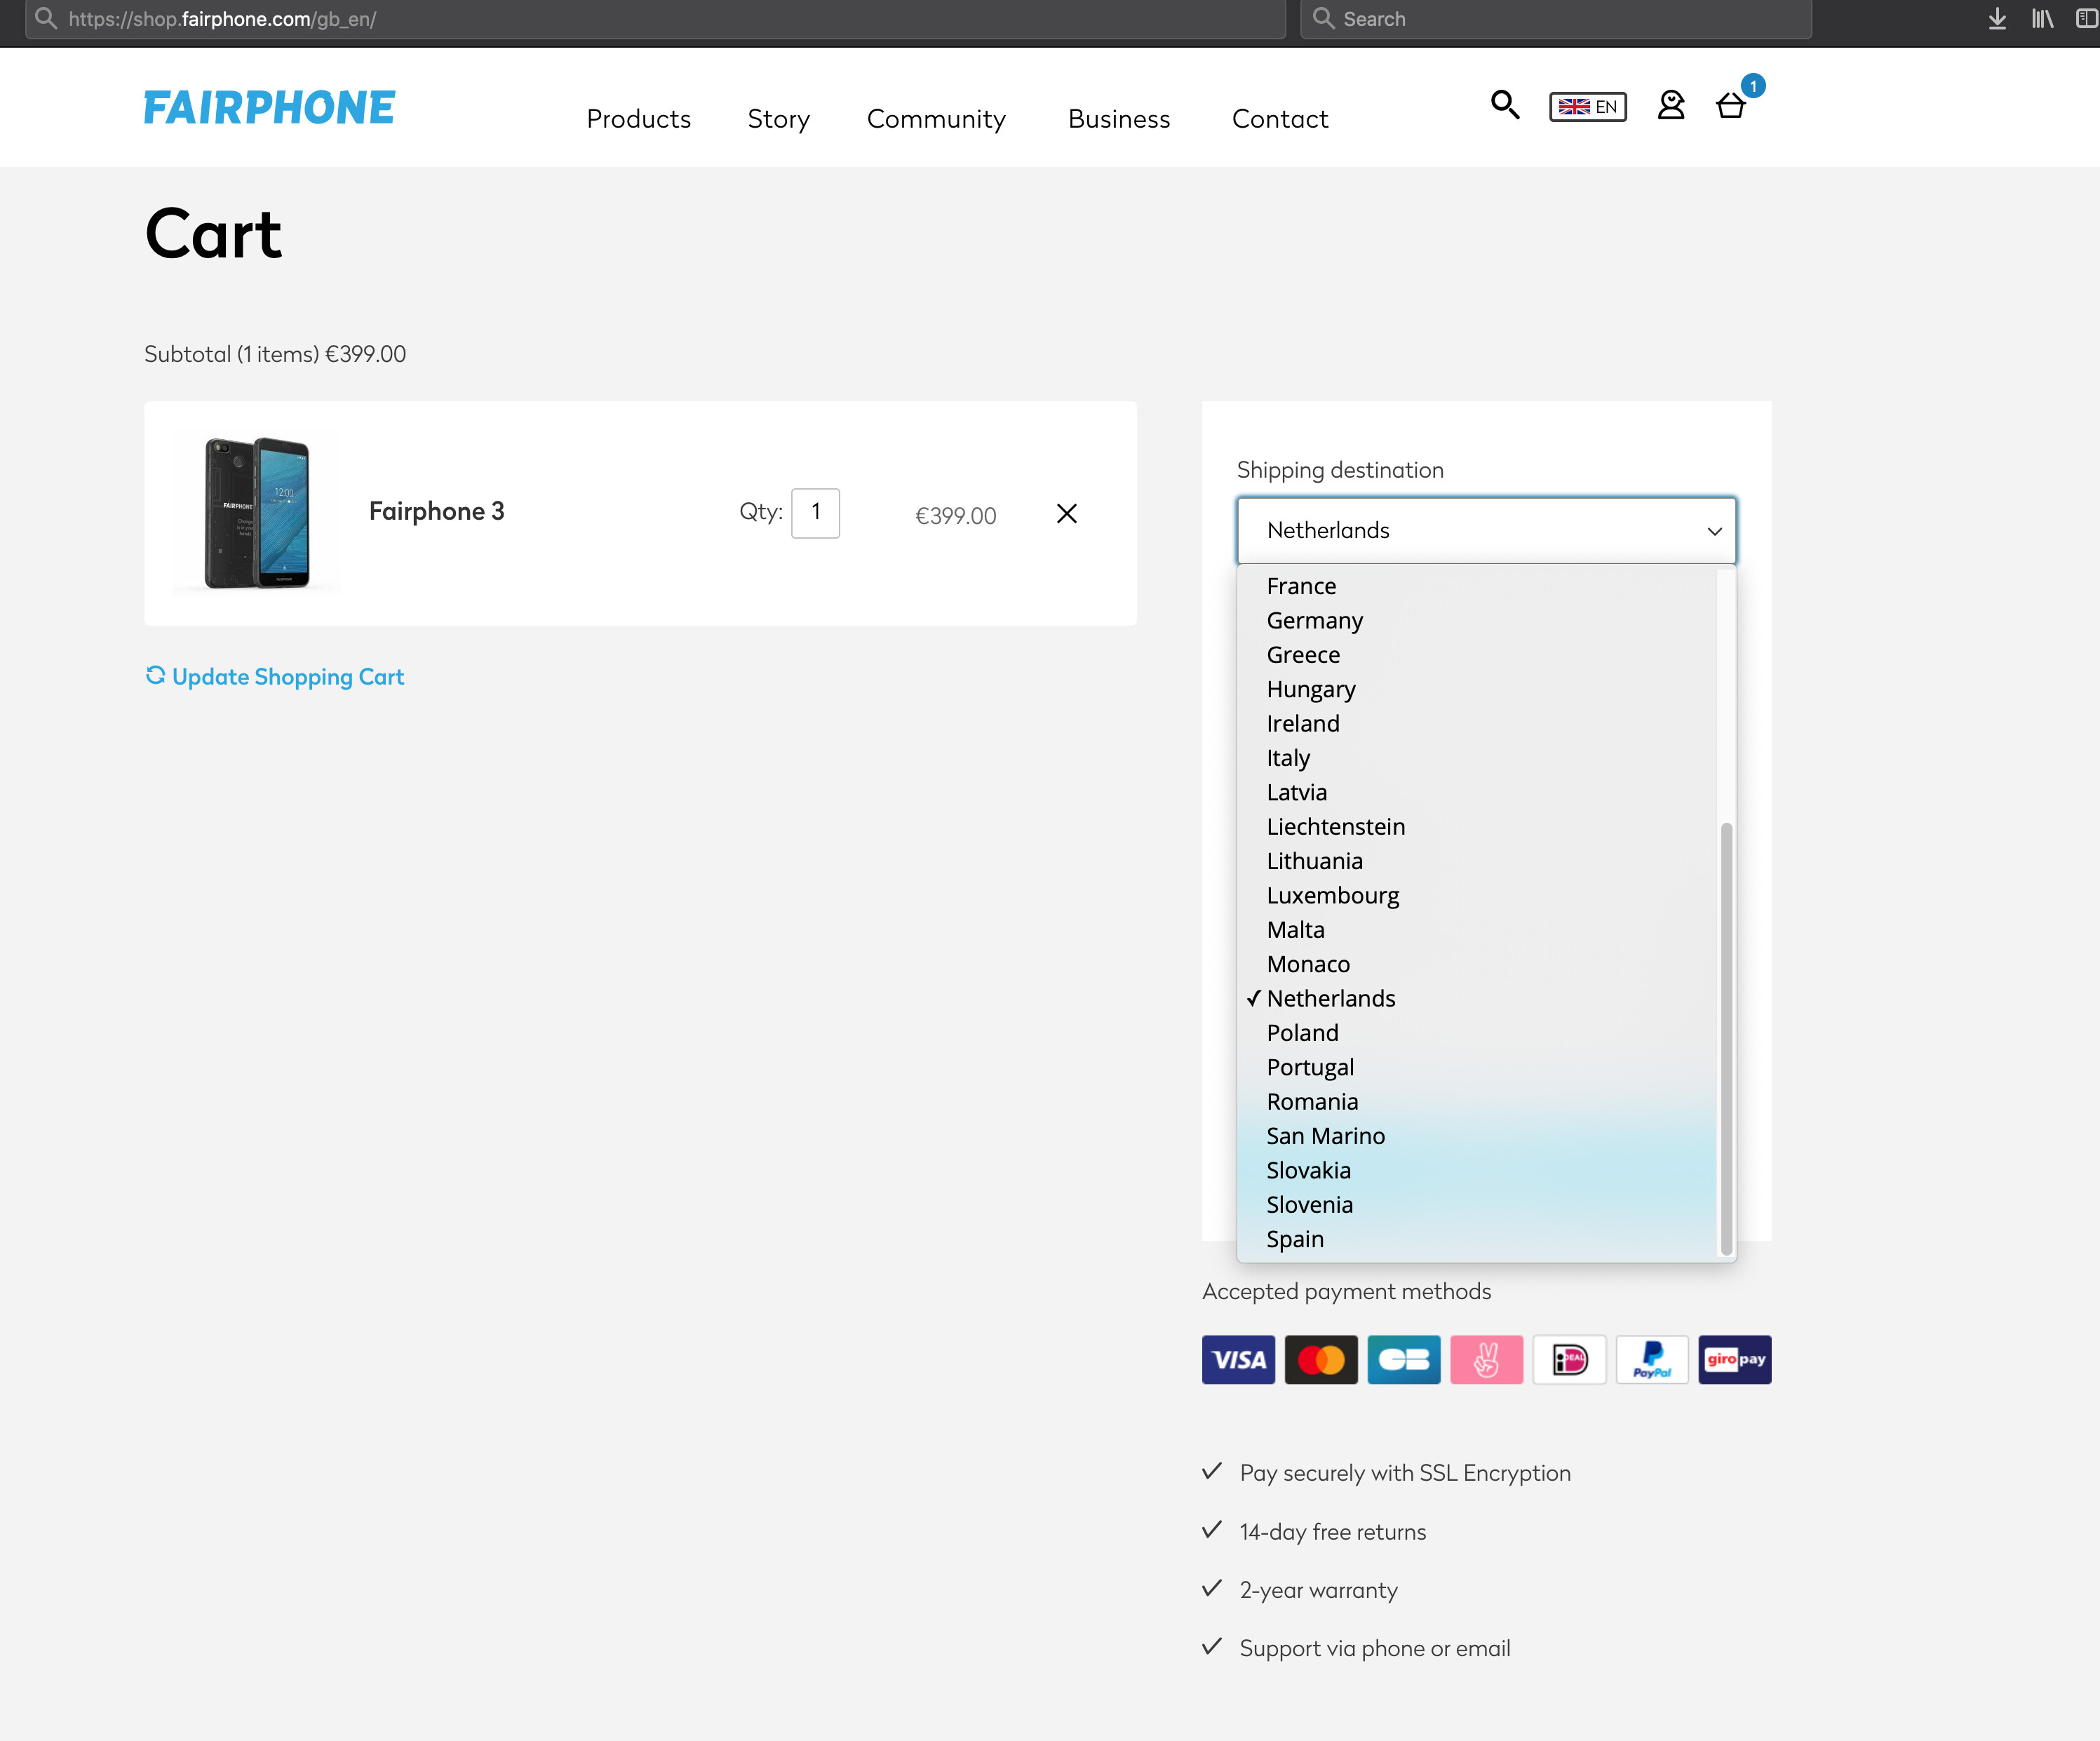
Task: Click checkmark beside 2-year warranty
Action: [x=1212, y=1588]
